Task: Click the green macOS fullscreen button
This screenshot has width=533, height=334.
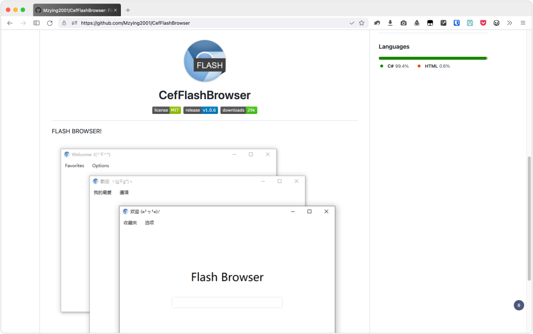Action: (23, 10)
